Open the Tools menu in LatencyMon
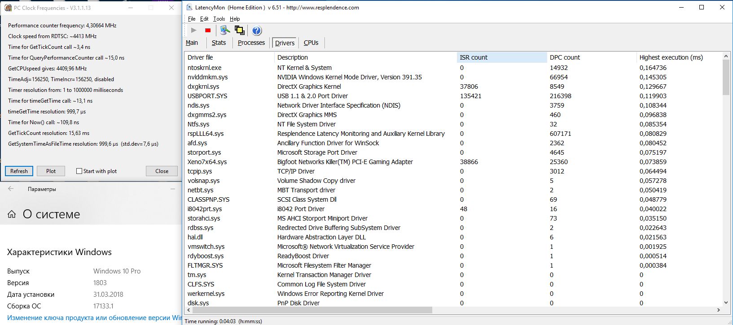 click(219, 19)
